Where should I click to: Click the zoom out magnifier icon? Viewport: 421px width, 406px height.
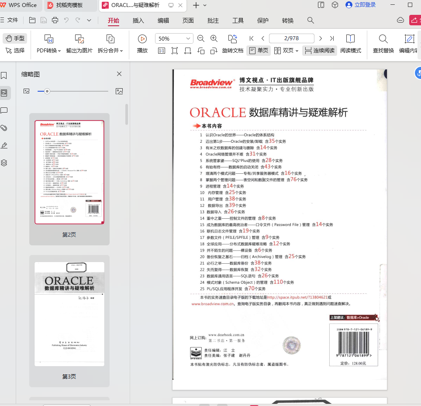(201, 38)
